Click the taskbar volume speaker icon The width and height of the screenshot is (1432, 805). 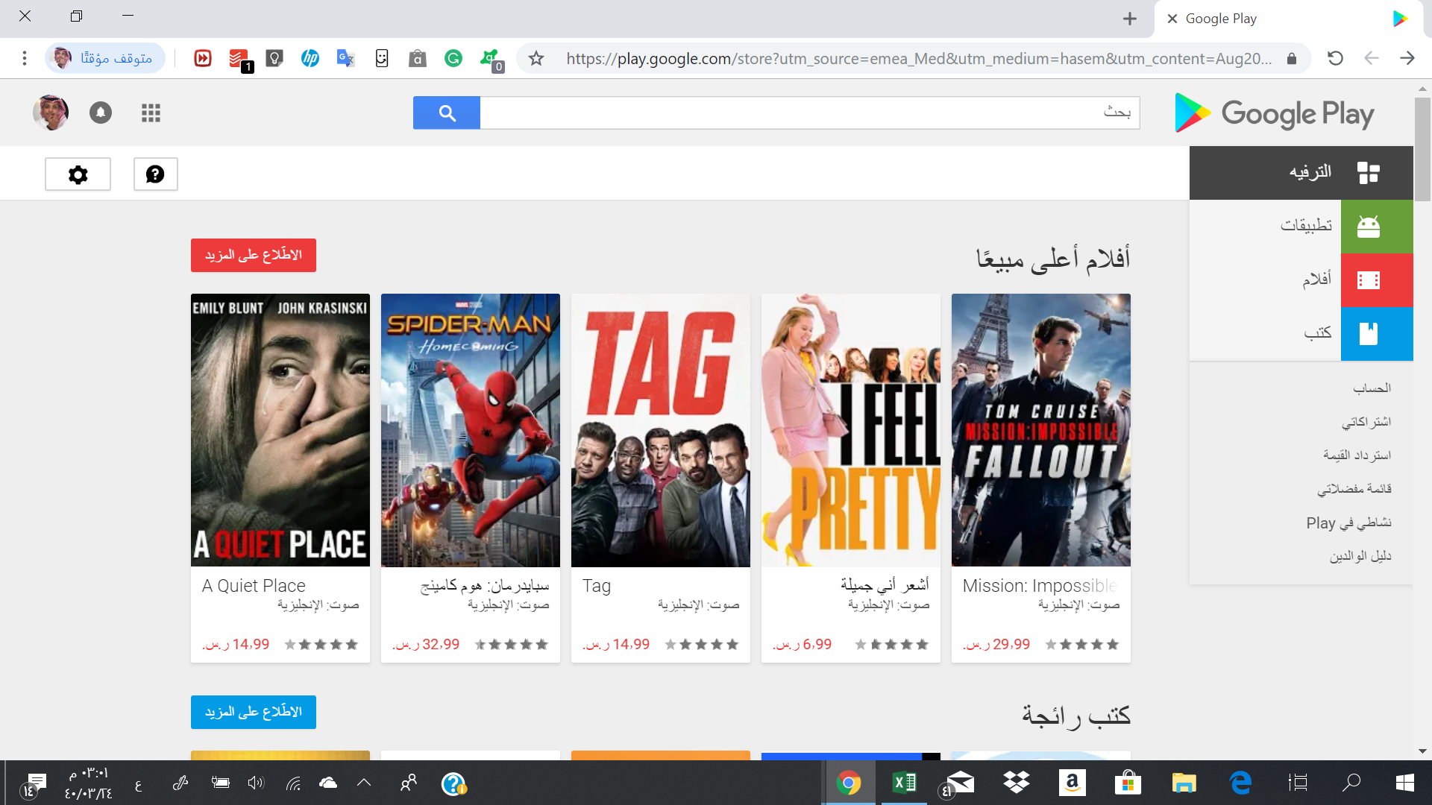(256, 783)
